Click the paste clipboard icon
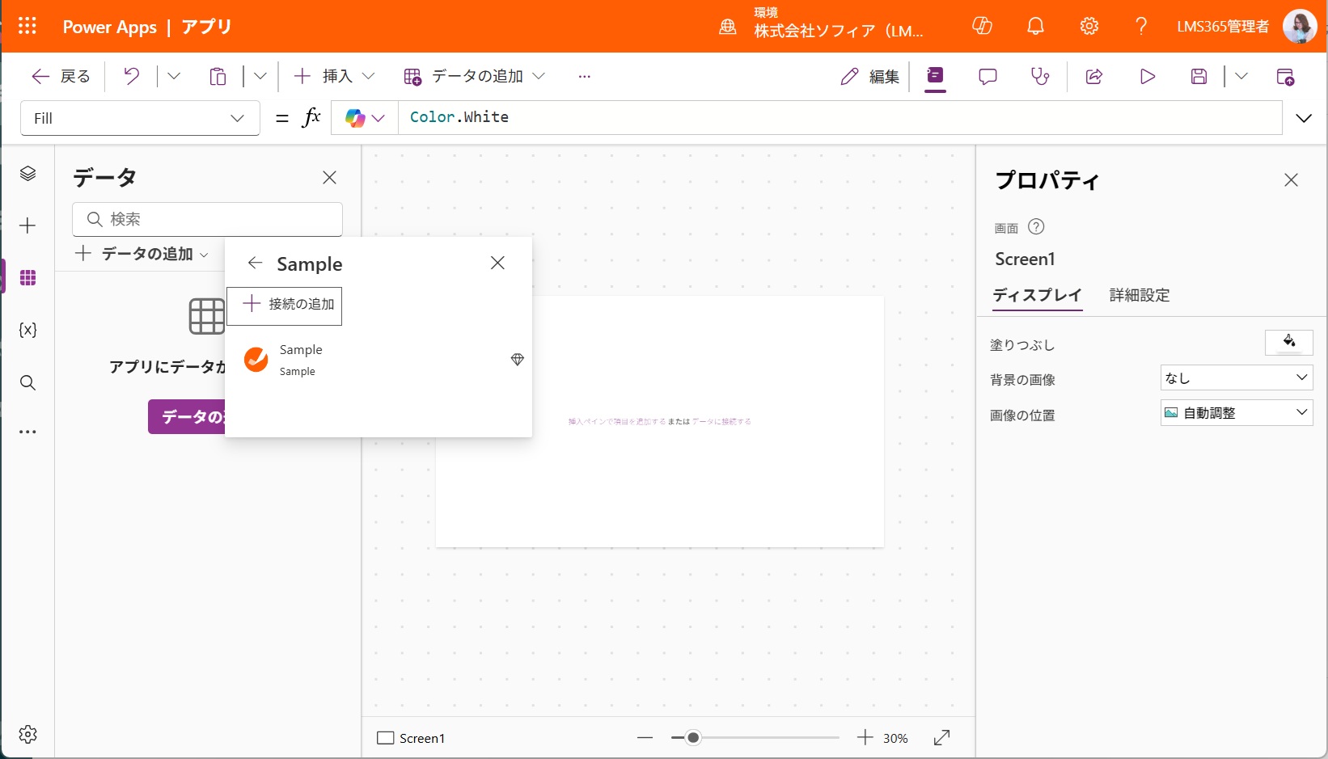The image size is (1328, 759). click(218, 76)
